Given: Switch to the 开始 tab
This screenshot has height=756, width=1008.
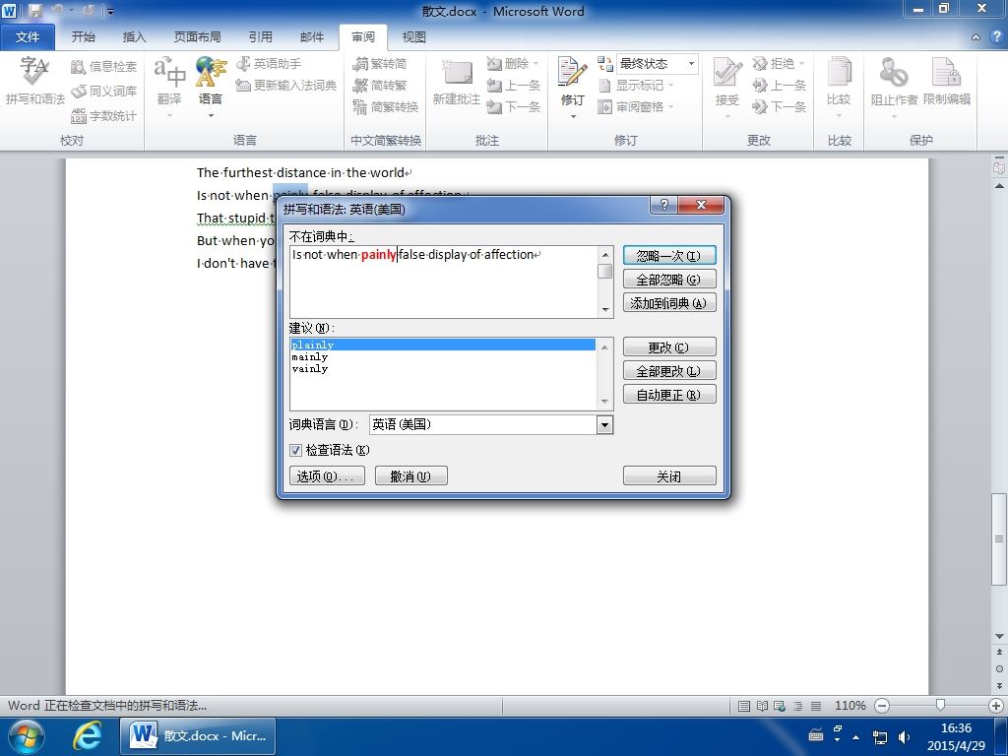Looking at the screenshot, I should [83, 36].
